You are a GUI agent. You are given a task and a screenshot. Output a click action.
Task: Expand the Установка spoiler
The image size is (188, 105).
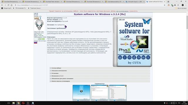pos(100,73)
